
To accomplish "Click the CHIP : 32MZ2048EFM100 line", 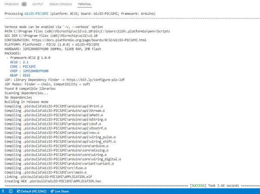I will [29, 71].
